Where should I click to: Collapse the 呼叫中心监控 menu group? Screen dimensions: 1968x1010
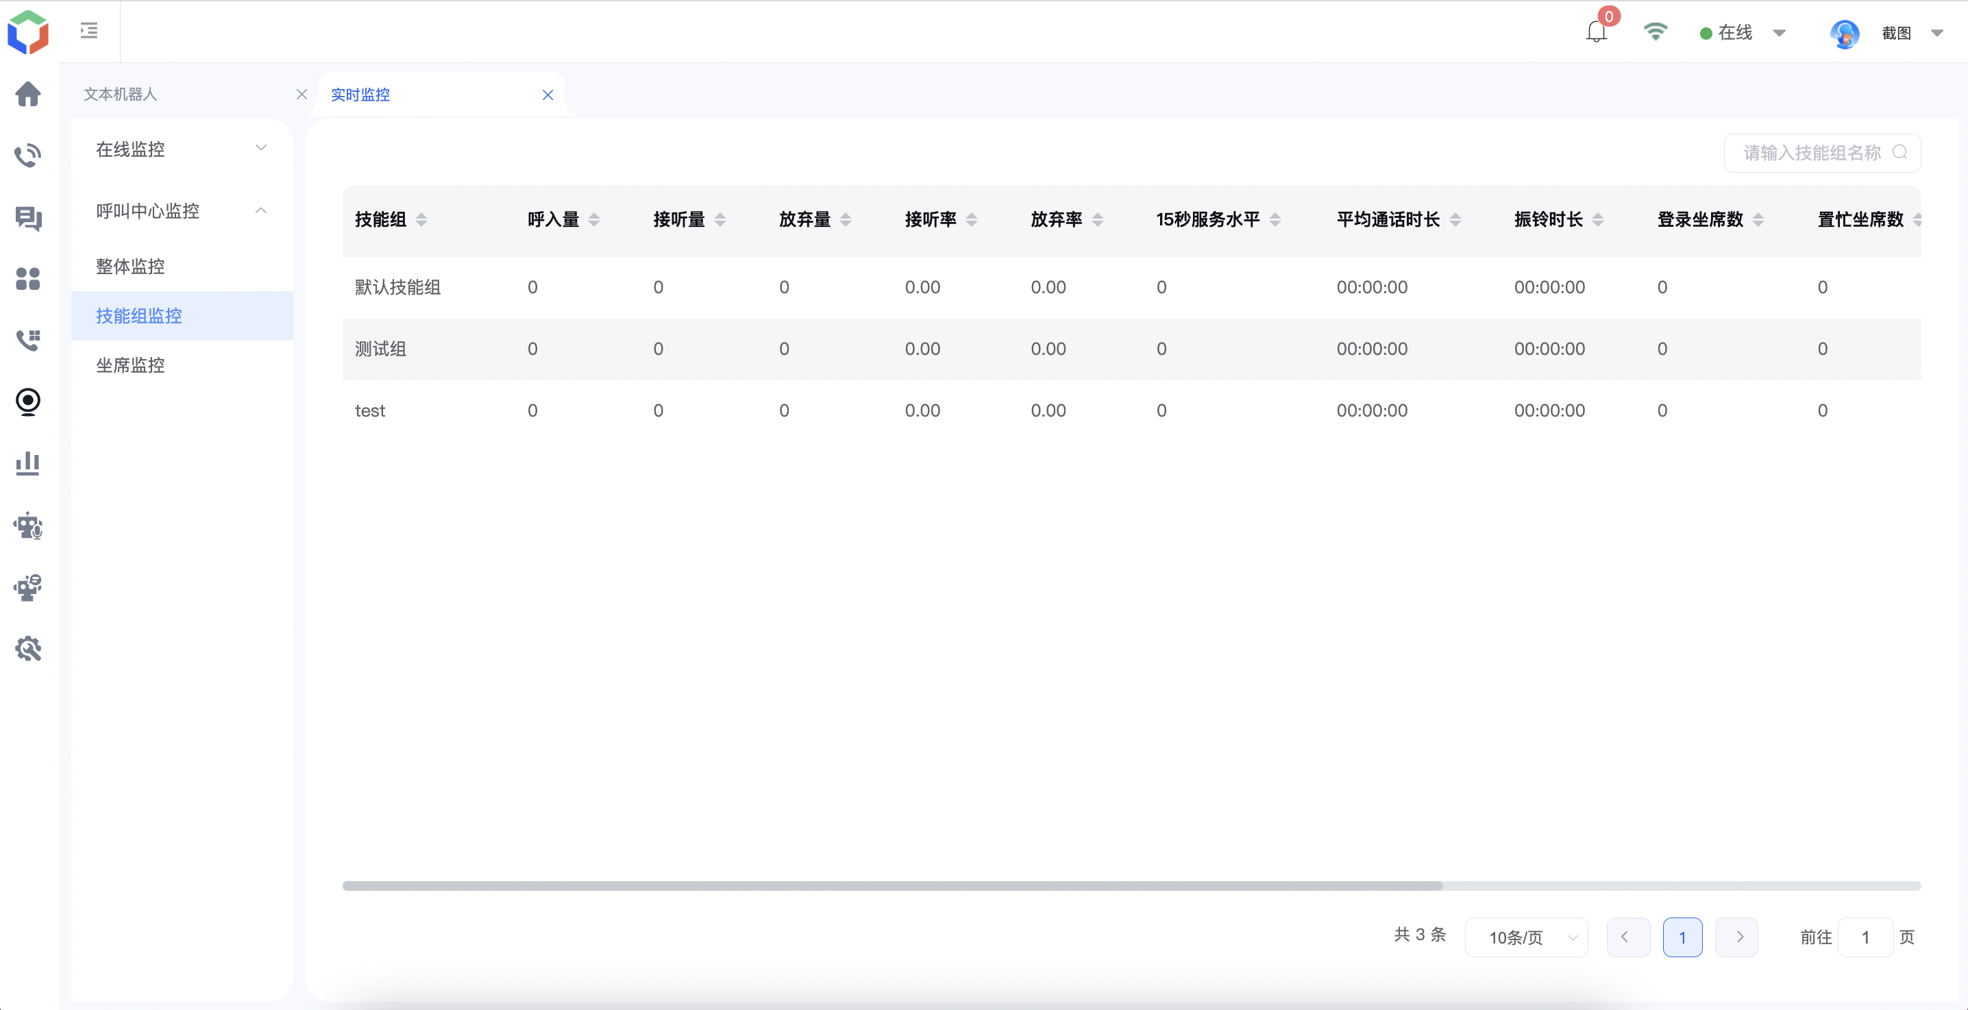pyautogui.click(x=182, y=211)
